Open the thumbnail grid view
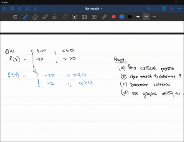The width and height of the screenshot is (184, 142). click(x=12, y=8)
